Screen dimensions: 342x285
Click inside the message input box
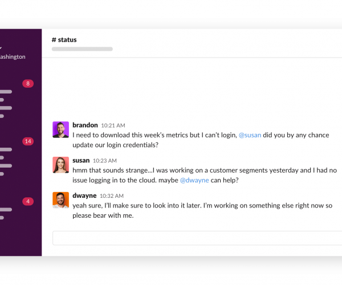tap(197, 238)
